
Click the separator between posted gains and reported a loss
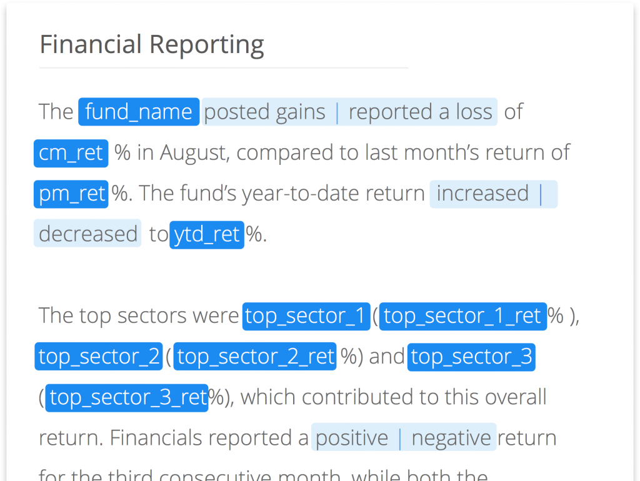pos(337,112)
